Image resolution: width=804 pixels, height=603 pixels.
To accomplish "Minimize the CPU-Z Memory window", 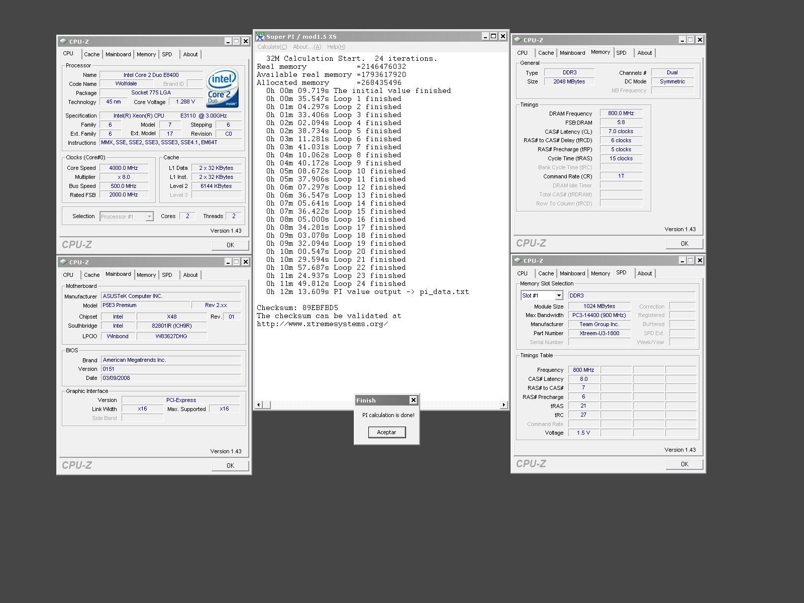I will (x=682, y=40).
